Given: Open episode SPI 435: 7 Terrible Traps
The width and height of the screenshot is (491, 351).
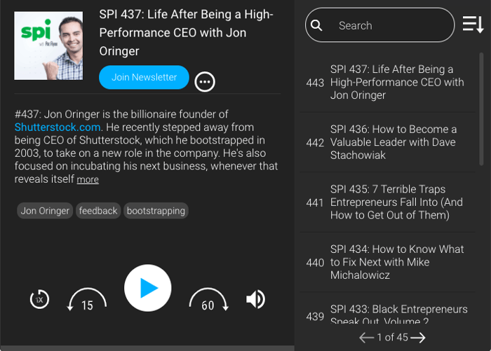Looking at the screenshot, I should tap(396, 202).
